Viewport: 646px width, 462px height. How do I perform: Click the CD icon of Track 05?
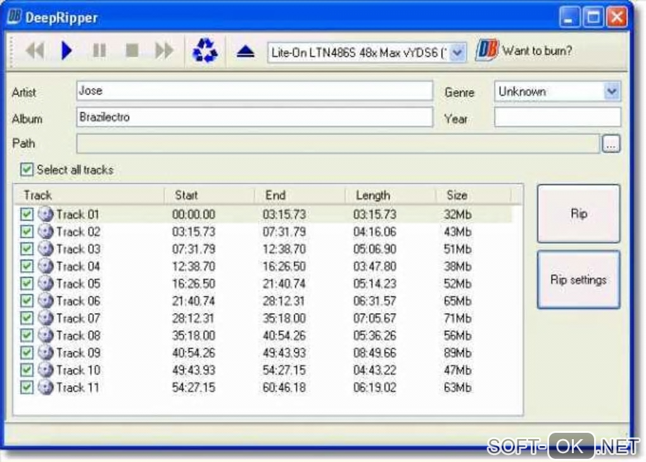click(46, 283)
